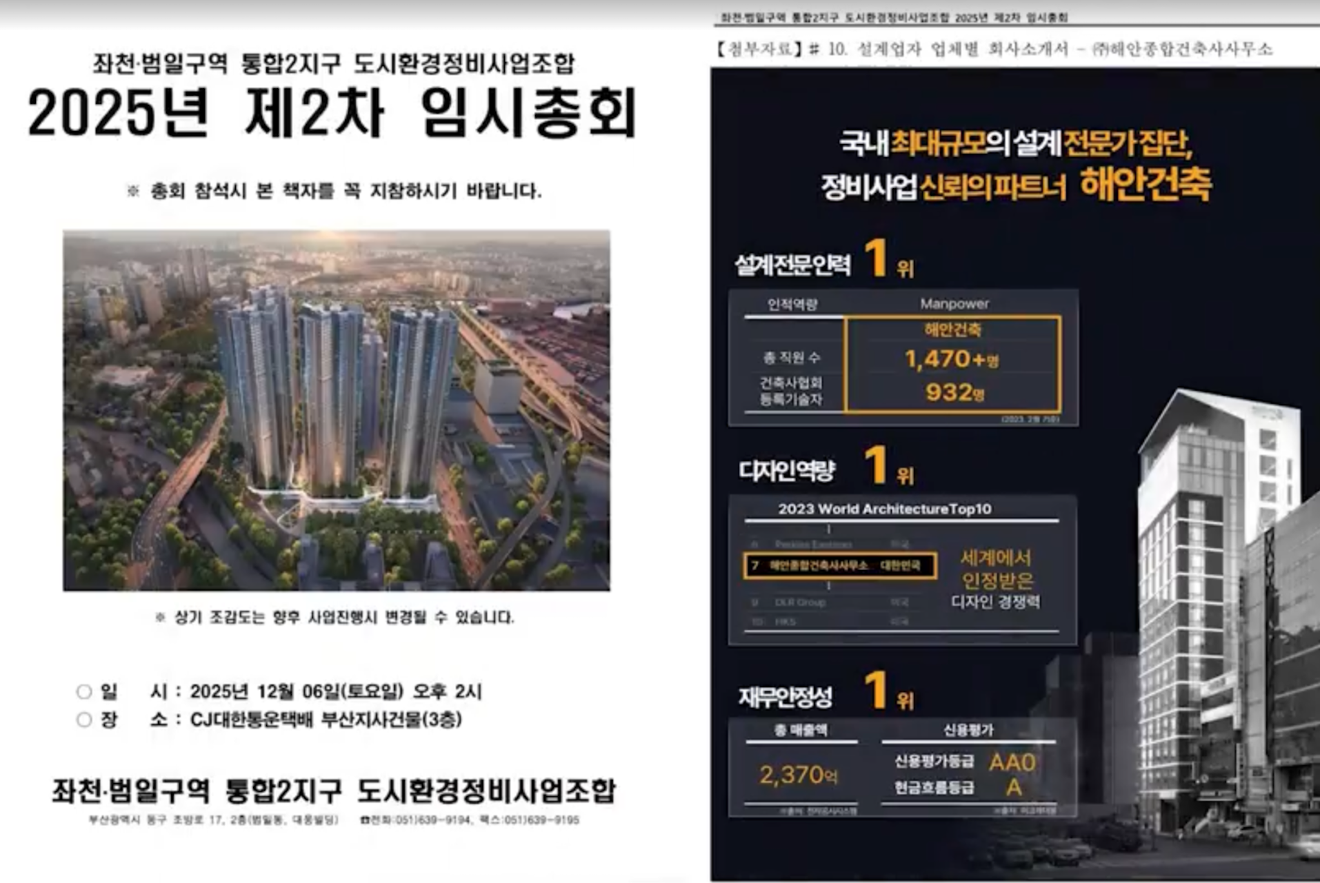1320x883 pixels.
Task: Select the venue "CJ대한통운택배 부산지사건물(3층)"
Action: pyautogui.click(x=326, y=720)
